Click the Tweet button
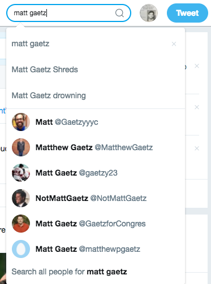Screen dimensions: 211x284 pyautogui.click(x=187, y=13)
